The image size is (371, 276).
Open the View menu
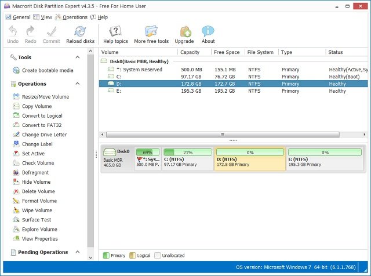coord(43,17)
